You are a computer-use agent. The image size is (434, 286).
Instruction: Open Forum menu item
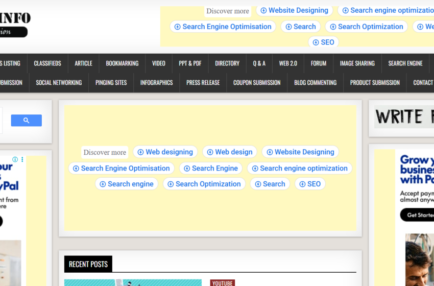click(x=319, y=63)
